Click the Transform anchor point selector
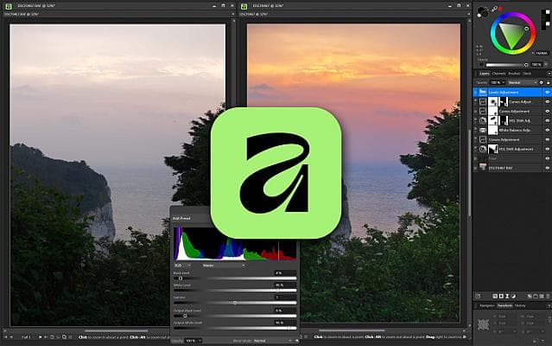The width and height of the screenshot is (552, 346). 483,324
